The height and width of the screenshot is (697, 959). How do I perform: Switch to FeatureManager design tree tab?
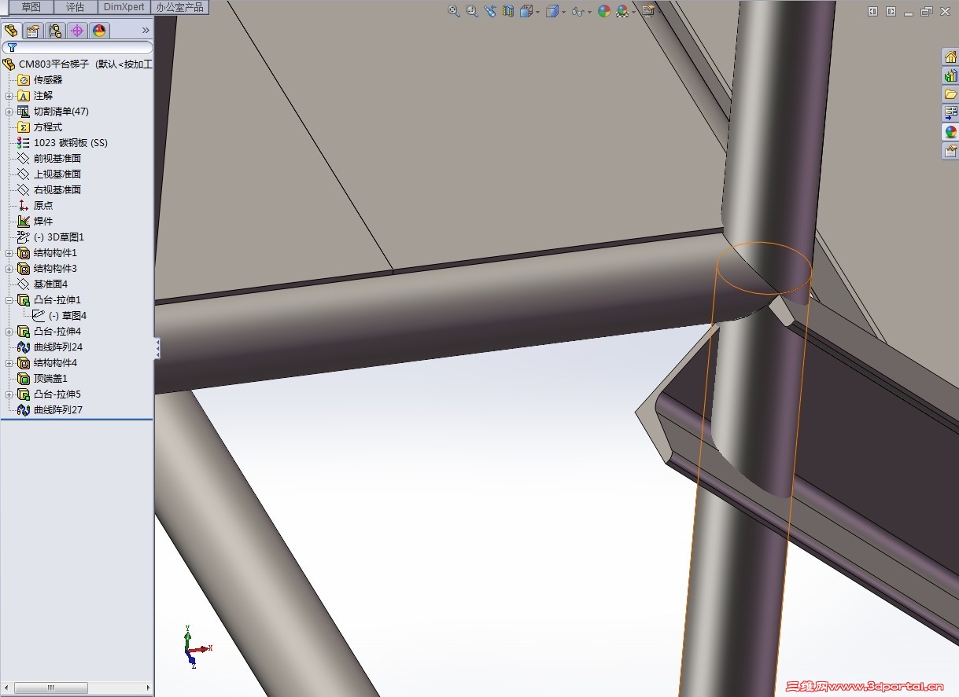[11, 31]
